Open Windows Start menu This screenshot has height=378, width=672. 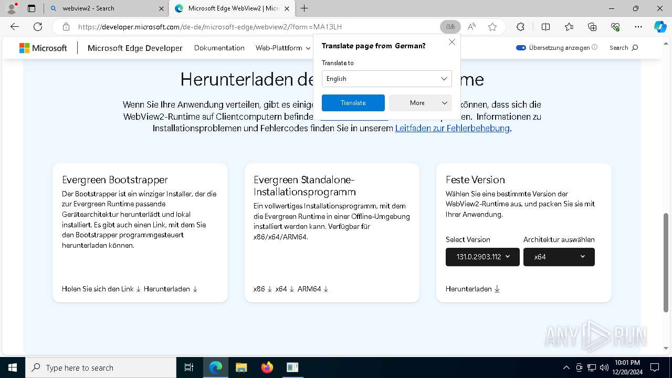[x=13, y=367]
